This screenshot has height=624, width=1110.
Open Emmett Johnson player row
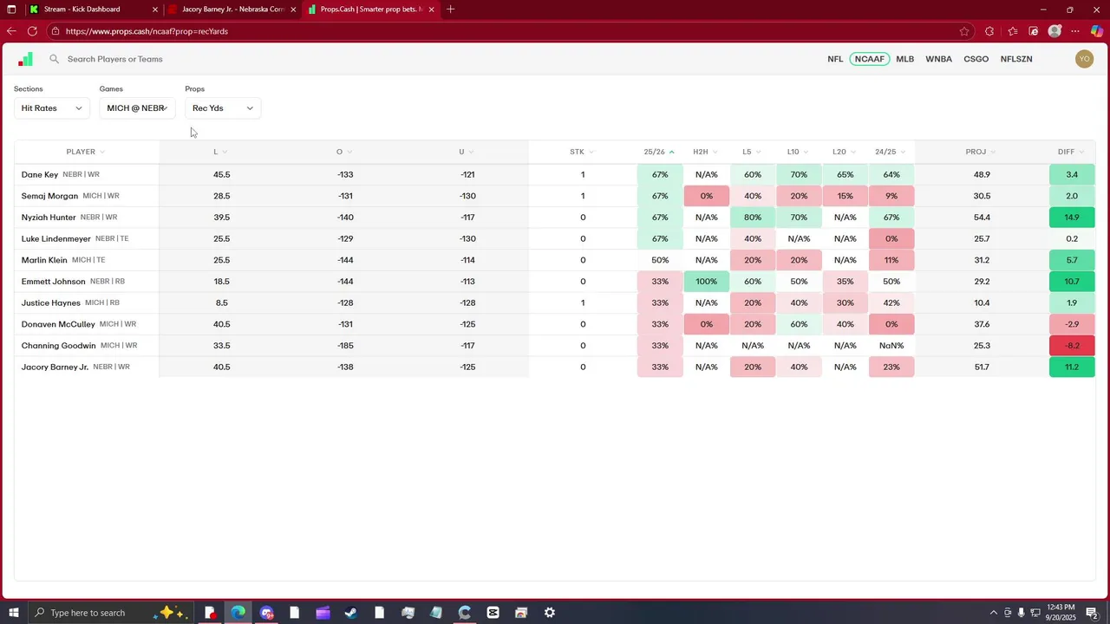(x=554, y=282)
